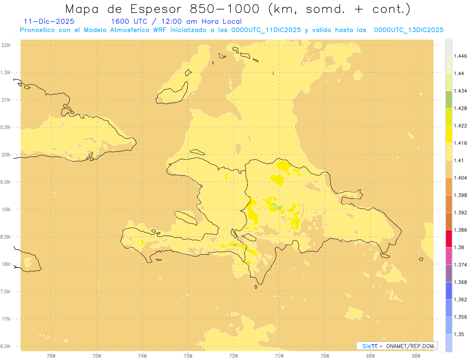Pick the gray swatch above 1.446

point(449,48)
